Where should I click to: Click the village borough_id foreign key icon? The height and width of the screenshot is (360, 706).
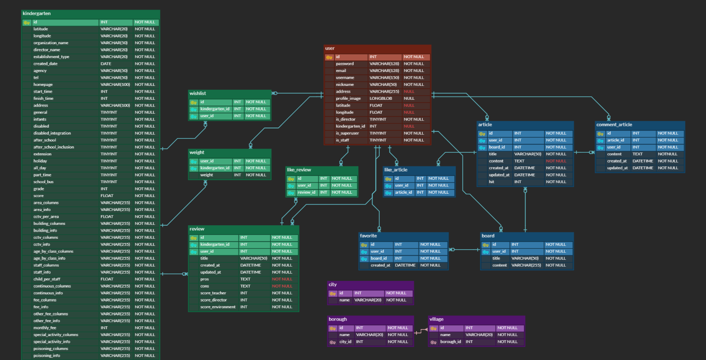point(433,342)
